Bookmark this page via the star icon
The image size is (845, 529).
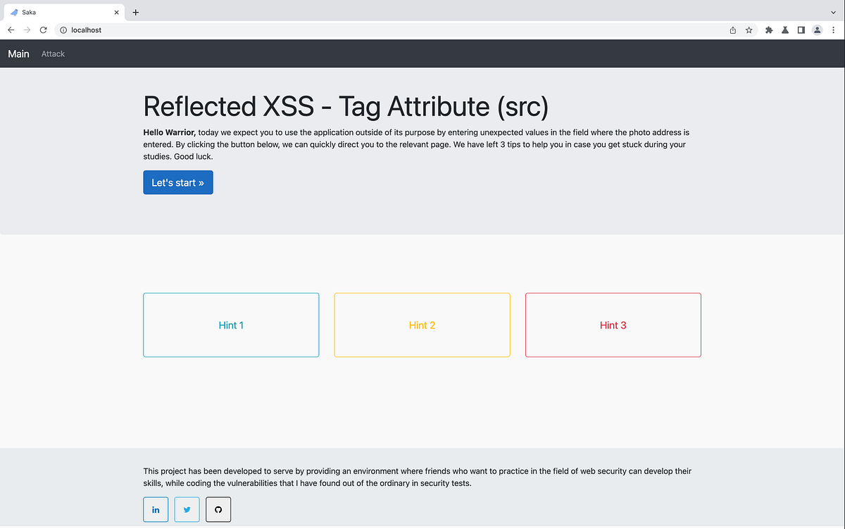tap(749, 30)
